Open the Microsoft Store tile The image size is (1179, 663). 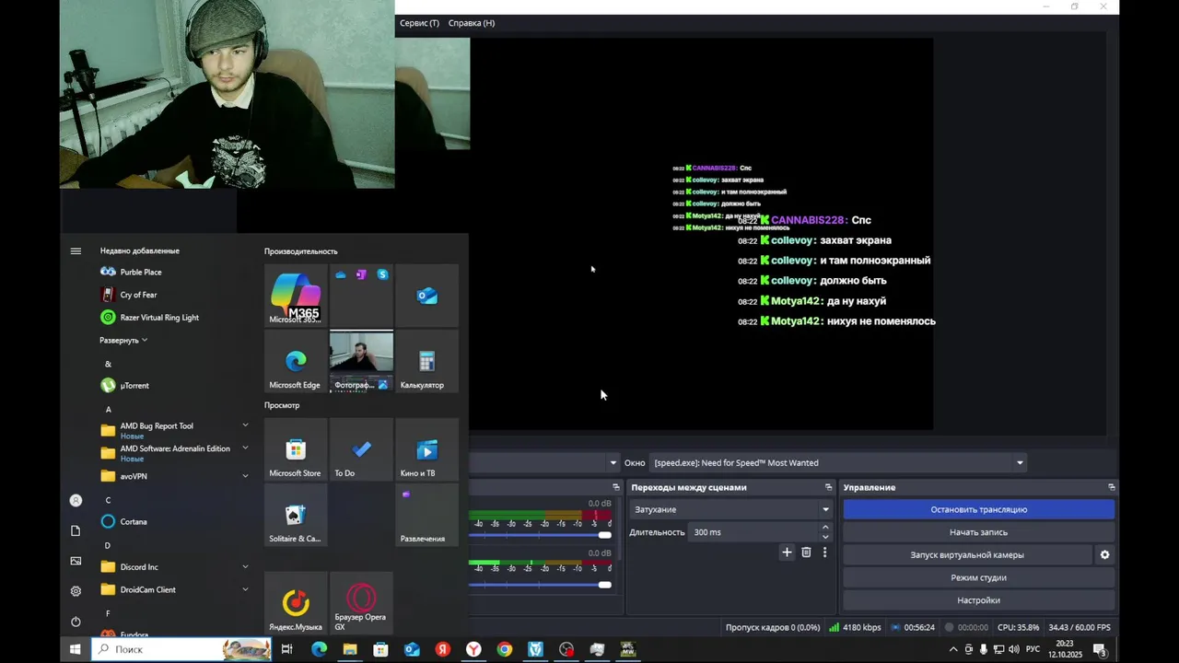point(296,449)
